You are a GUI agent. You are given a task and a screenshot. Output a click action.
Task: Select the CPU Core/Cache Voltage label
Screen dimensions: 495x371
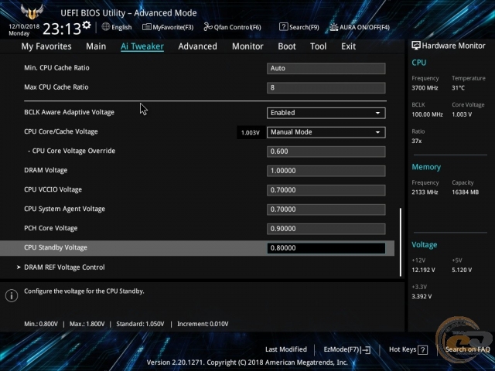61,131
